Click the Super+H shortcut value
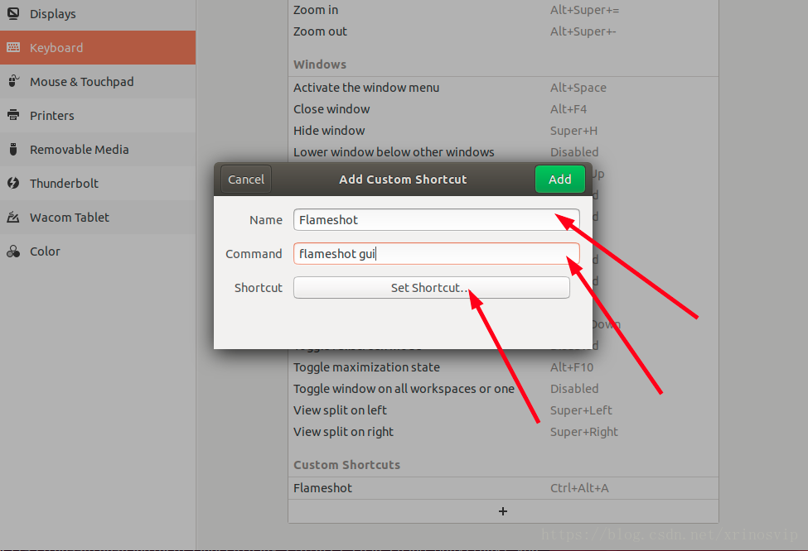Screen dimensions: 808x551 point(573,131)
